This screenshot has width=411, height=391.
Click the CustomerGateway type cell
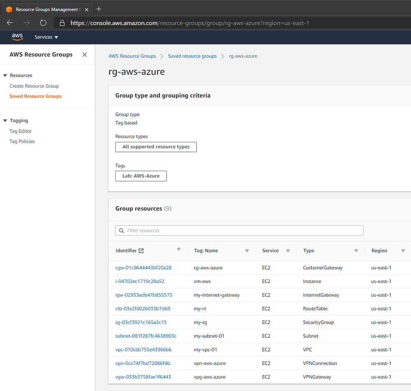(323, 268)
